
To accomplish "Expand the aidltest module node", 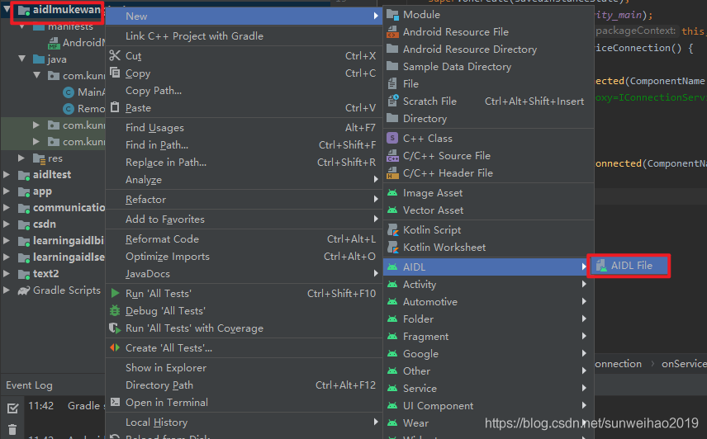I will tap(7, 174).
